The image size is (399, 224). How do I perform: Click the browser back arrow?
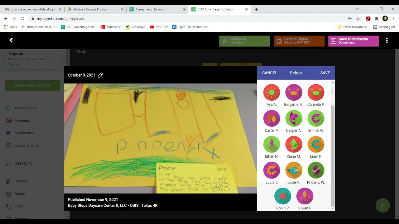6,19
